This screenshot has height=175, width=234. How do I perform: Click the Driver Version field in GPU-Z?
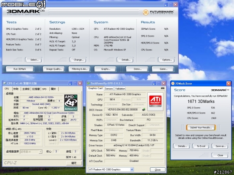point(134,145)
